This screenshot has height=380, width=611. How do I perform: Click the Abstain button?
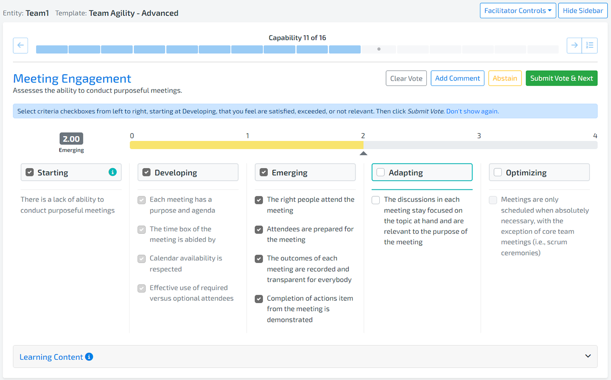[x=505, y=78]
